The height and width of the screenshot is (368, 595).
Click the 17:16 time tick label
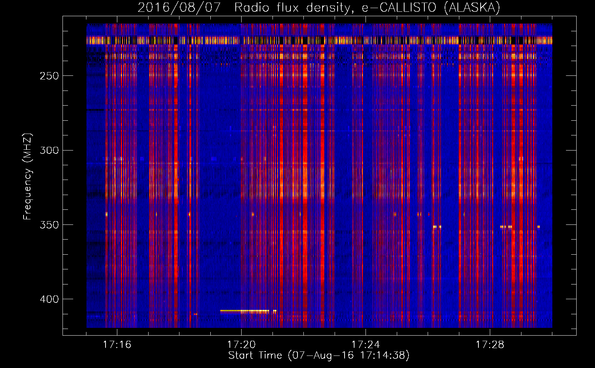pos(117,344)
